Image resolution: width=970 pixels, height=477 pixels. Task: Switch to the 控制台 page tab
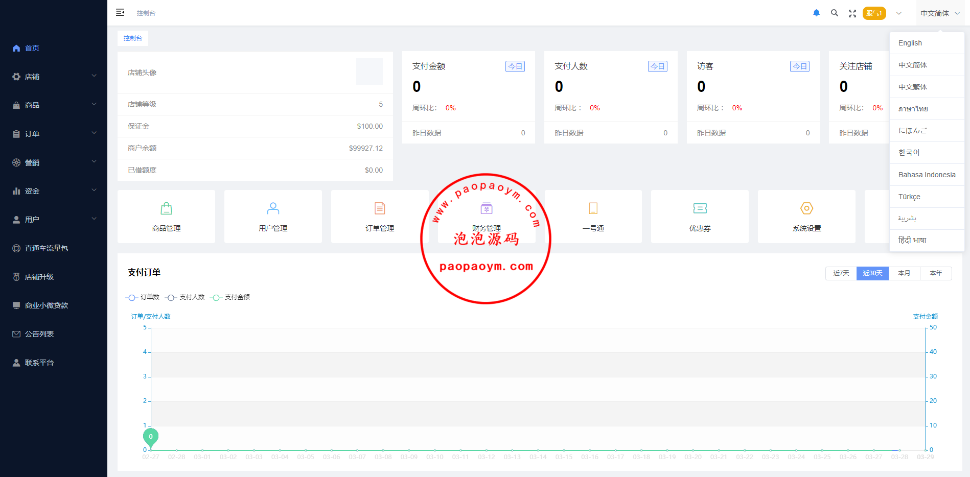coord(133,38)
